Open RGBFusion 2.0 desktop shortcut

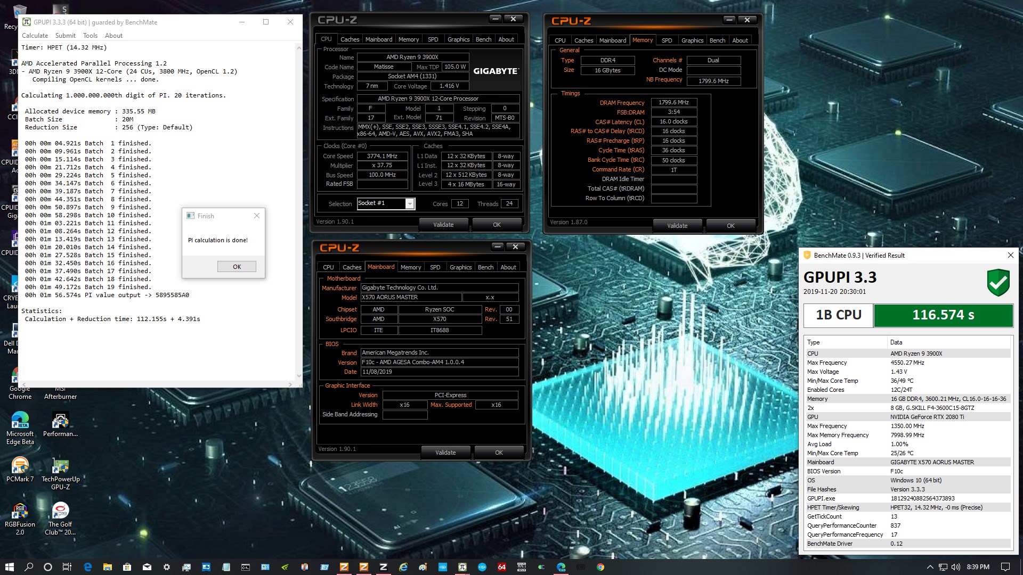[x=20, y=519]
